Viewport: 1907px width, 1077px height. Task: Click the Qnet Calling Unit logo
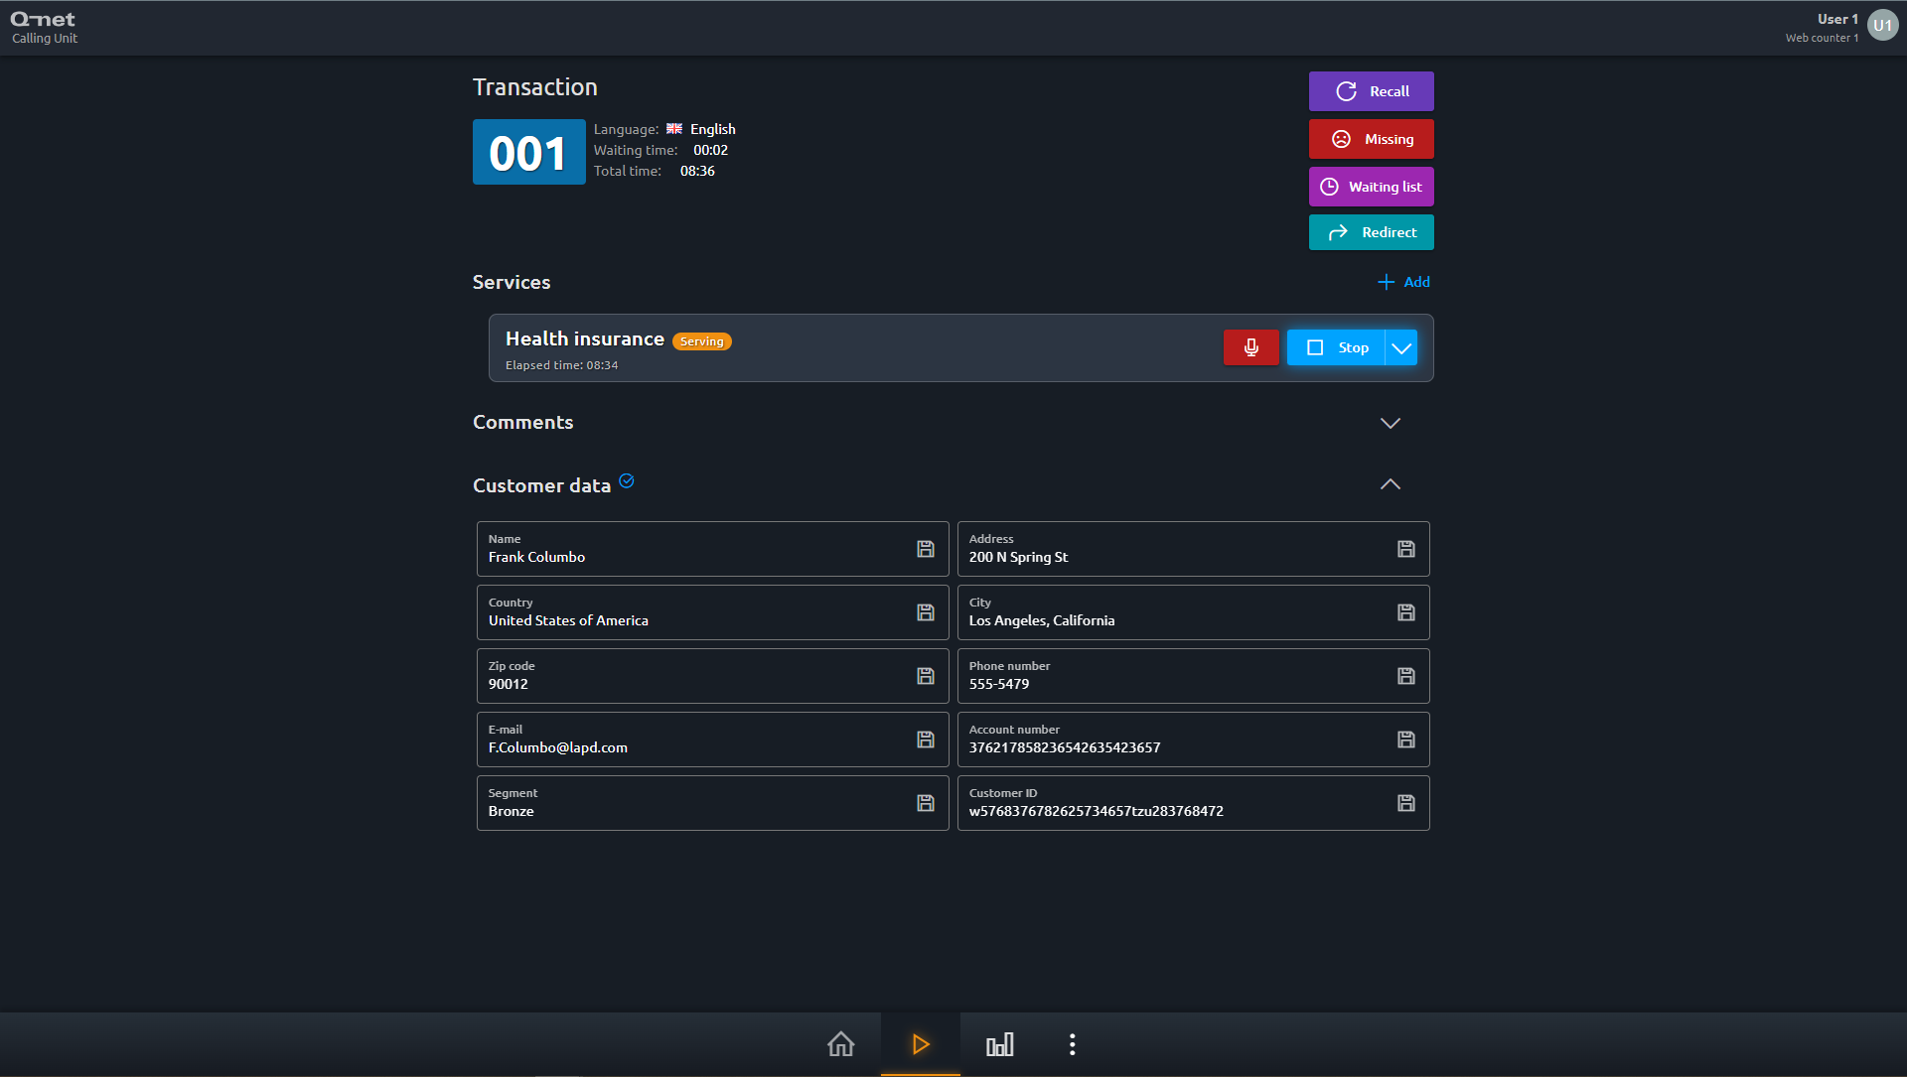[x=44, y=27]
